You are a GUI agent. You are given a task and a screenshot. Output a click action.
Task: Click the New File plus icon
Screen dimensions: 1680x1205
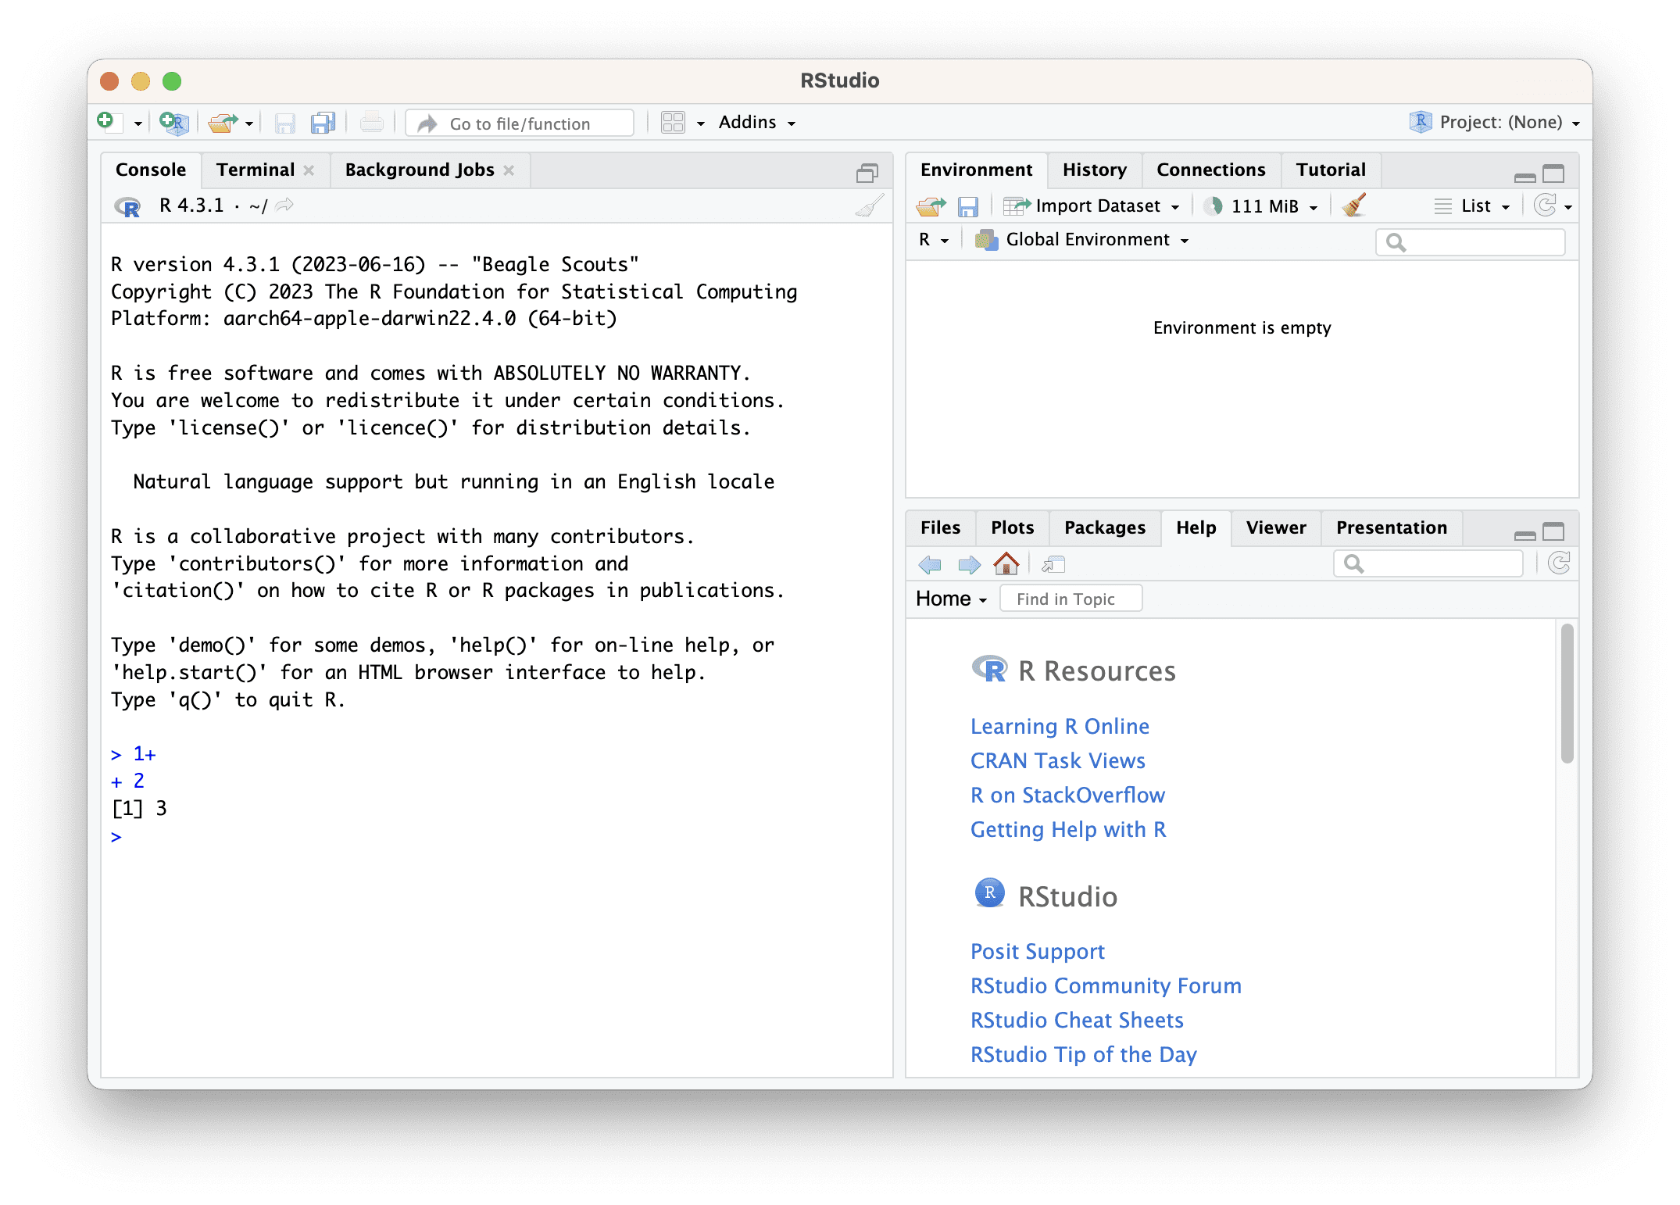[105, 122]
